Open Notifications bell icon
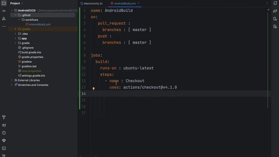Image resolution: width=279 pixels, height=157 pixels. 275,3
